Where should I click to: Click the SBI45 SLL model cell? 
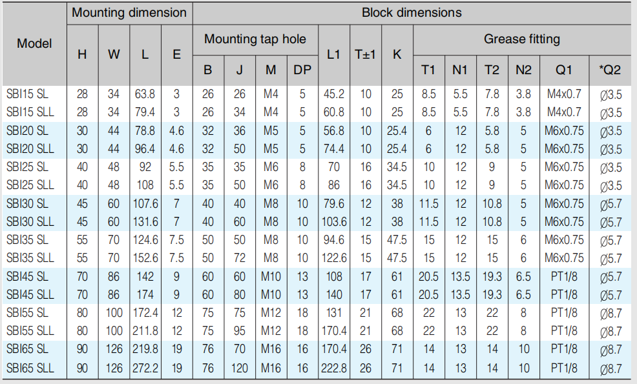[30, 294]
